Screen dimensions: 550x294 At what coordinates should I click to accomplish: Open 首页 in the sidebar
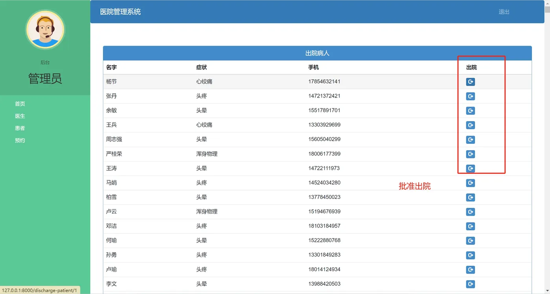pyautogui.click(x=20, y=104)
